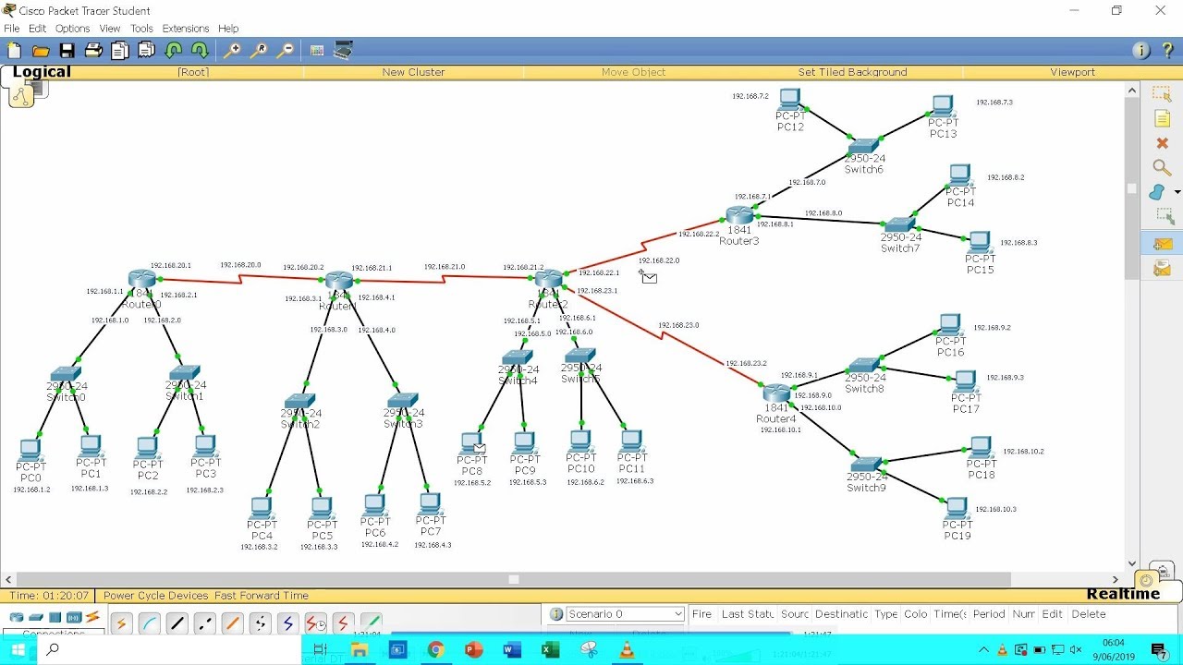Choose the red X Delete tool
The width and height of the screenshot is (1183, 665).
[x=1162, y=143]
